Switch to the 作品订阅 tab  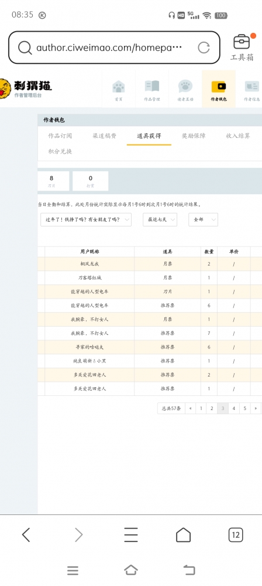[x=60, y=136]
